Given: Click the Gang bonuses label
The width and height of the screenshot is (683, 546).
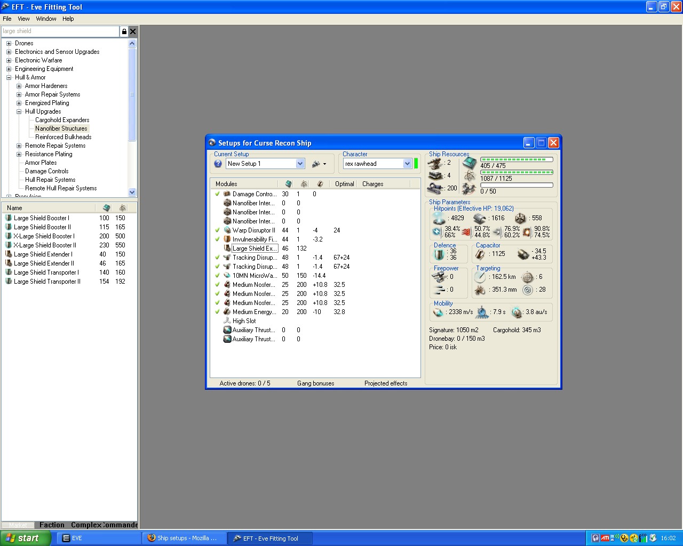Looking at the screenshot, I should pos(315,383).
